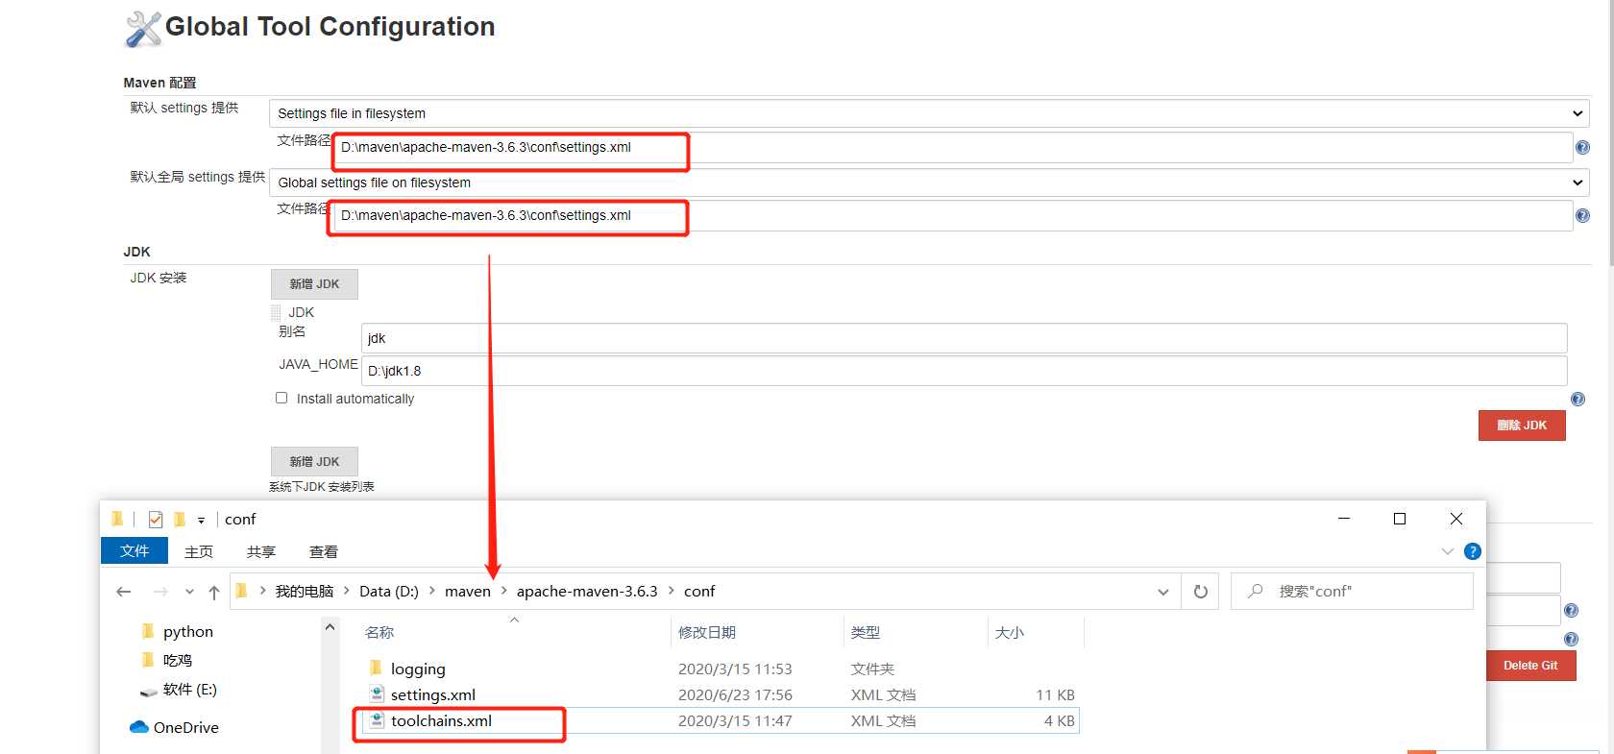Click the Delete Git button
This screenshot has width=1614, height=754.
tap(1530, 666)
